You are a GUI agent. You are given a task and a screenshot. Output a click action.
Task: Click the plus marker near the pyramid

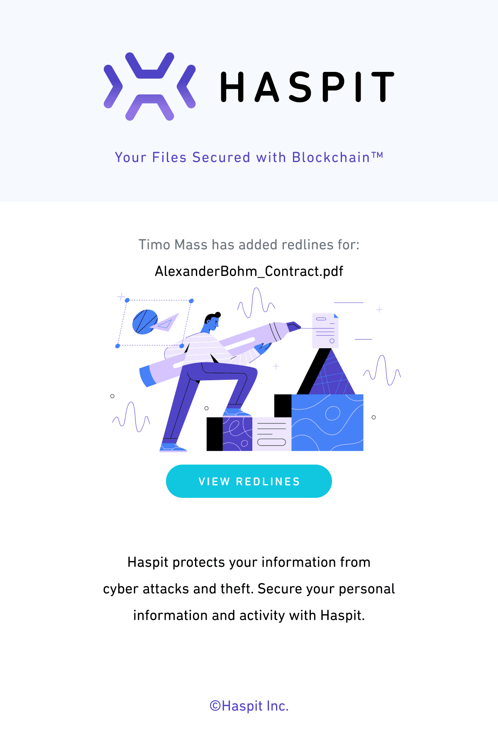(x=276, y=367)
